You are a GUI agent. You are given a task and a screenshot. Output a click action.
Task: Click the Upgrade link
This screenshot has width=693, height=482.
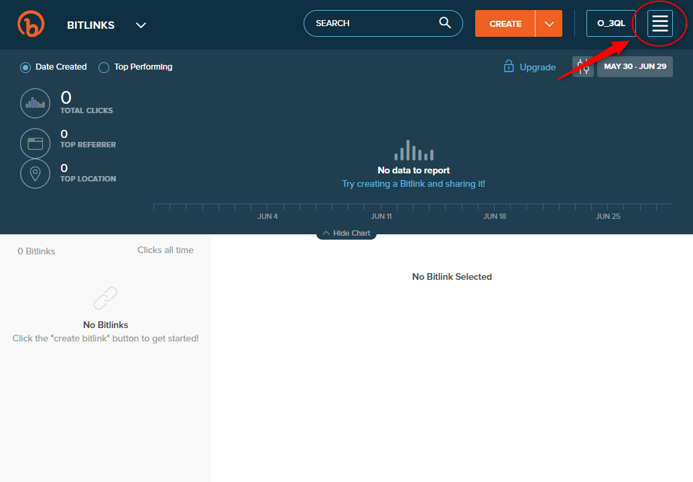coord(538,67)
